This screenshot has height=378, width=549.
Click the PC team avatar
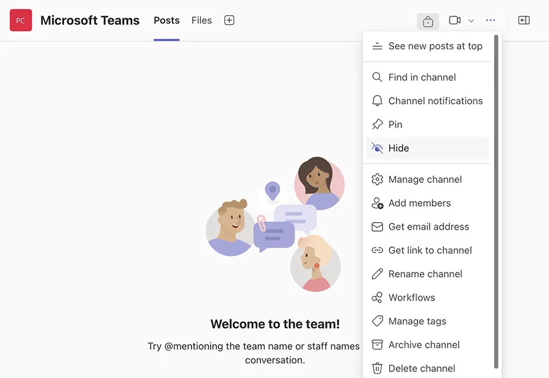coord(21,21)
